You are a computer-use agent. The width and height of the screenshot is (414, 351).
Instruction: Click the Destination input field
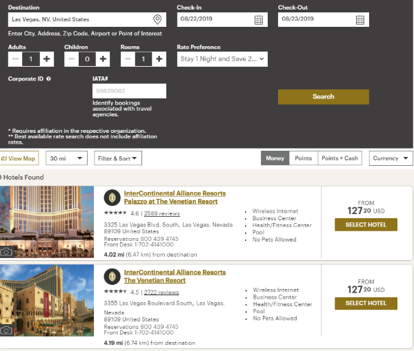point(87,19)
